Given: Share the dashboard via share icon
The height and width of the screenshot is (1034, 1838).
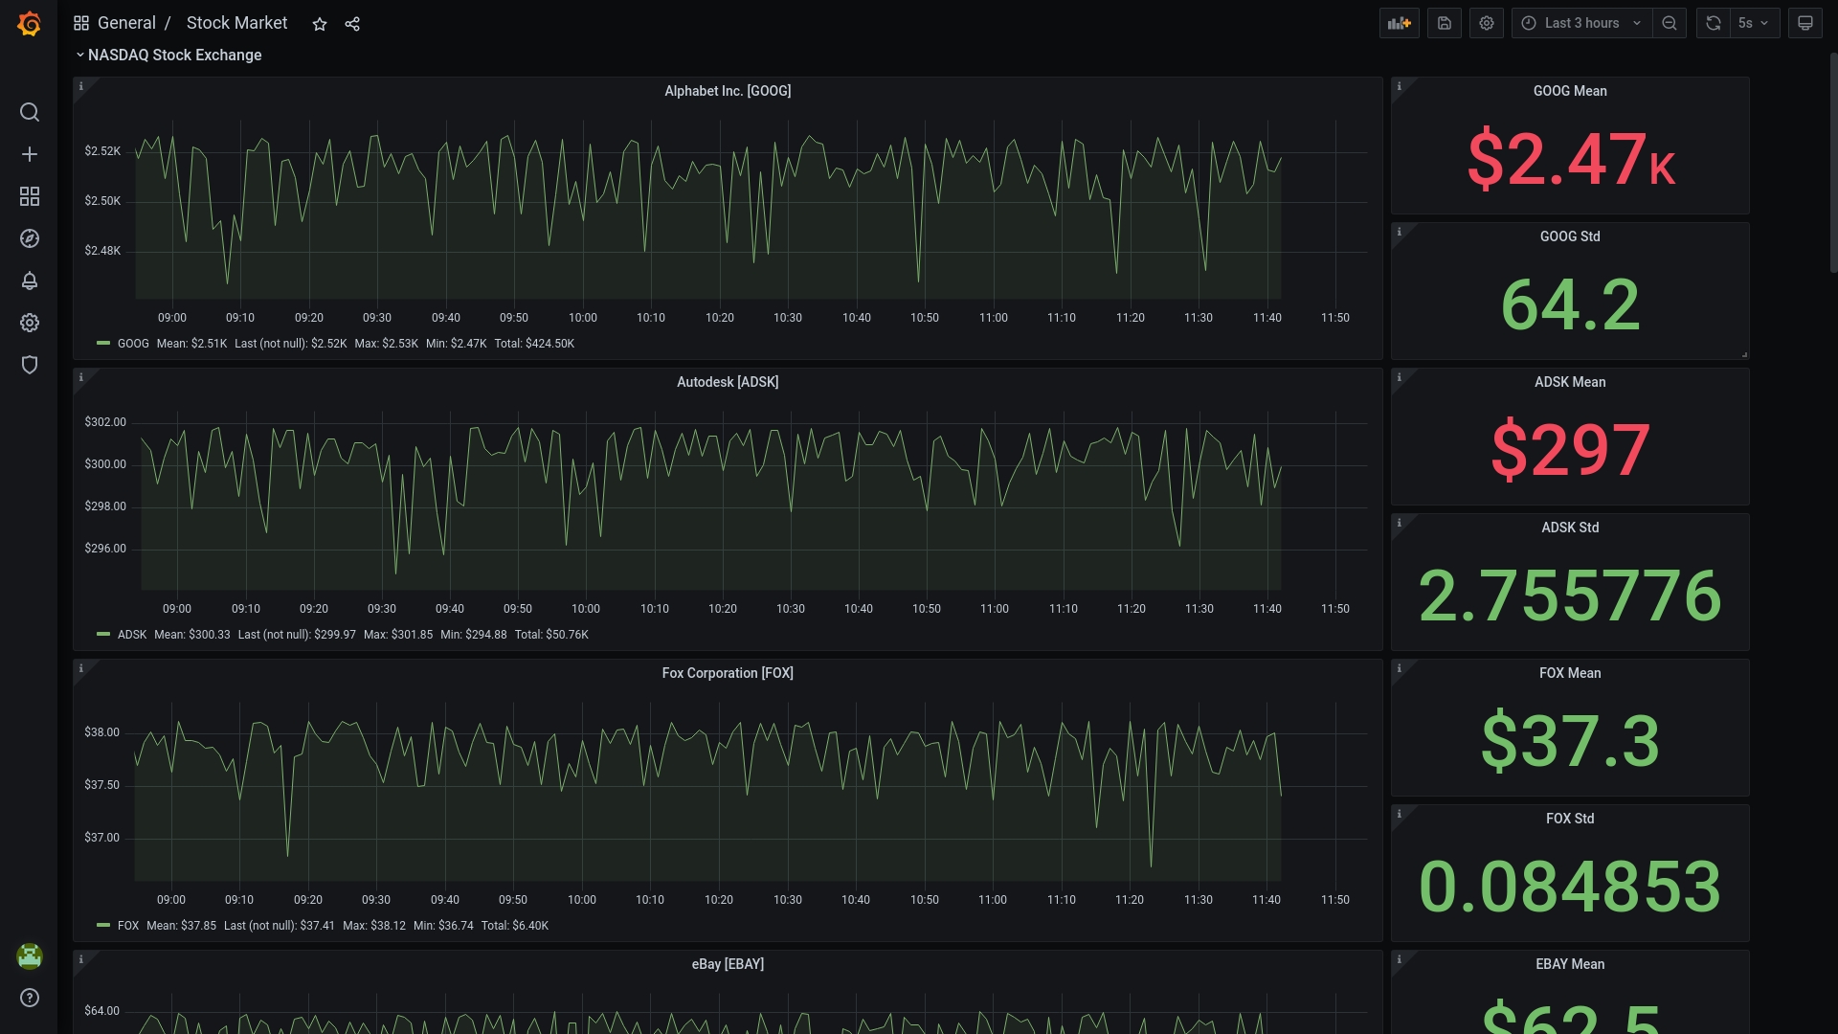Looking at the screenshot, I should click(x=352, y=24).
